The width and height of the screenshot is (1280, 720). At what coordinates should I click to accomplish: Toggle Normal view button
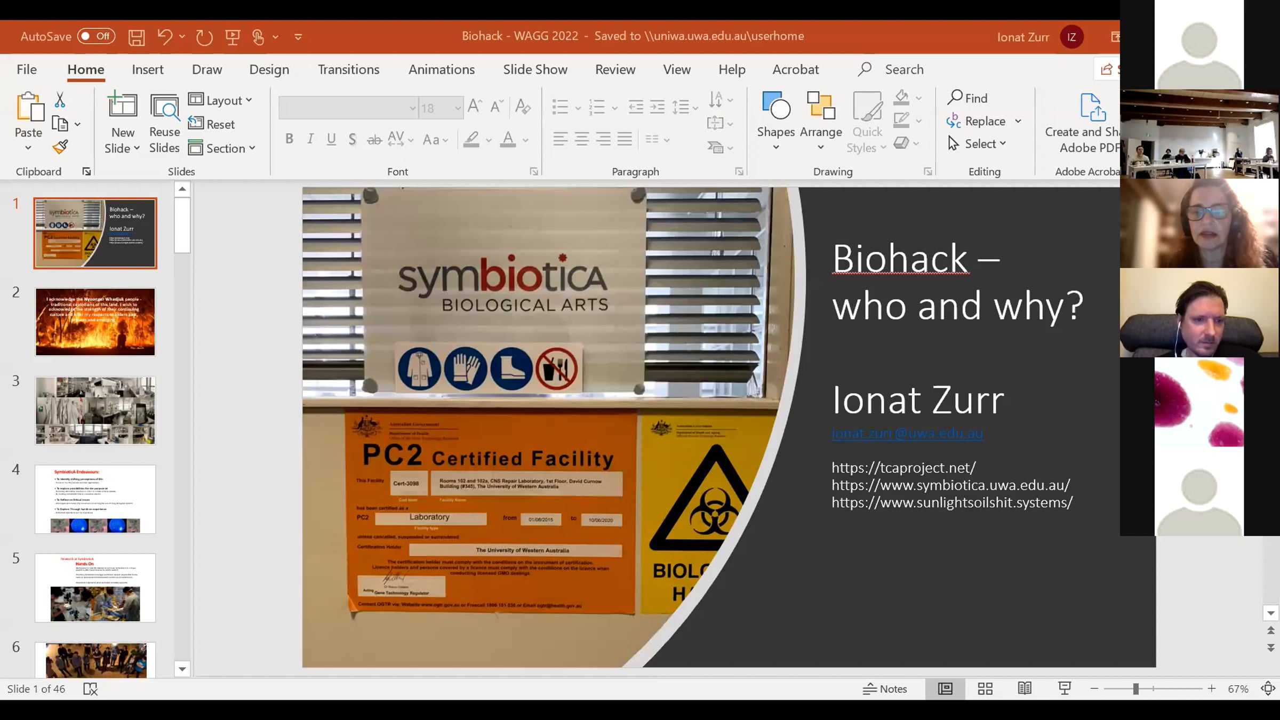(x=945, y=689)
